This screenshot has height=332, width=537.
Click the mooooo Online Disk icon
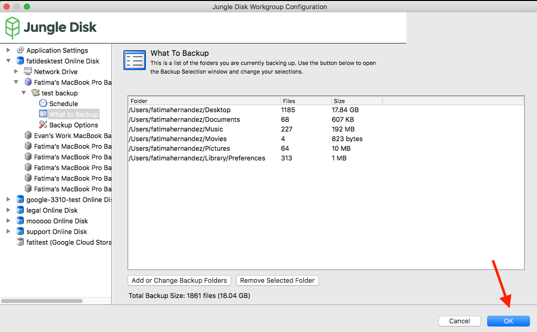pos(20,221)
